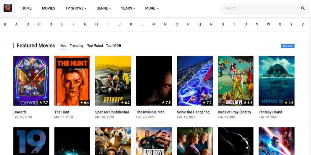This screenshot has width=311, height=155.
Task: Filter titles by letter F
Action: click(x=74, y=24)
